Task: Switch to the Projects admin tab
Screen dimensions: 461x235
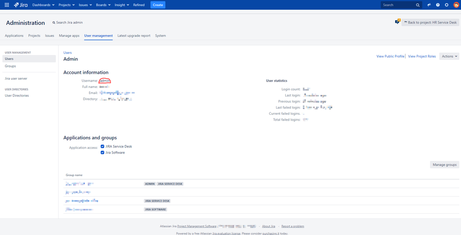Action: pyautogui.click(x=34, y=35)
